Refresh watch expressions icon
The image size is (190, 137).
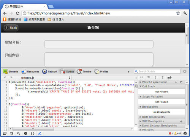tap(181, 82)
